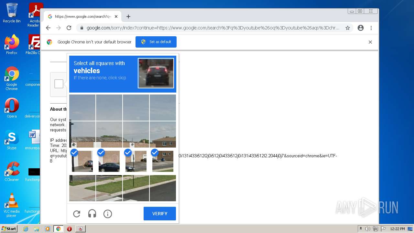Click the address bar URL
Image resolution: width=414 pixels, height=233 pixels.
(x=213, y=28)
